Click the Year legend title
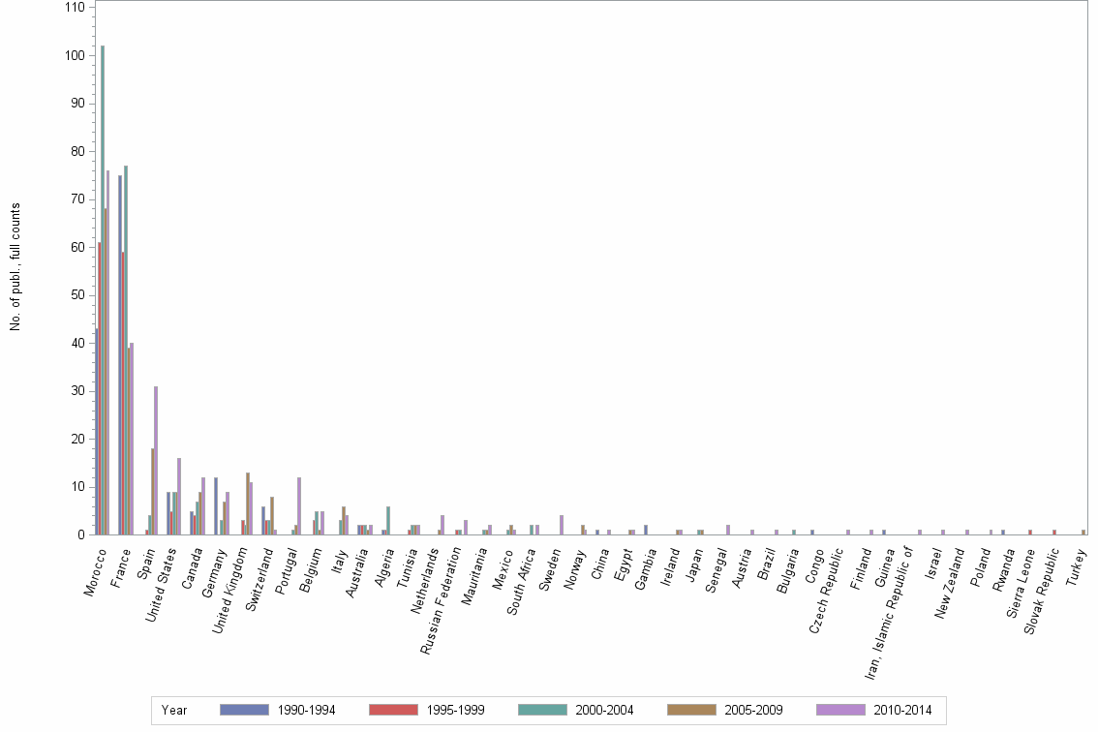 174,710
